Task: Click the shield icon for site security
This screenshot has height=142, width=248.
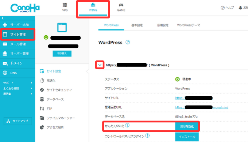Action: click(x=42, y=90)
